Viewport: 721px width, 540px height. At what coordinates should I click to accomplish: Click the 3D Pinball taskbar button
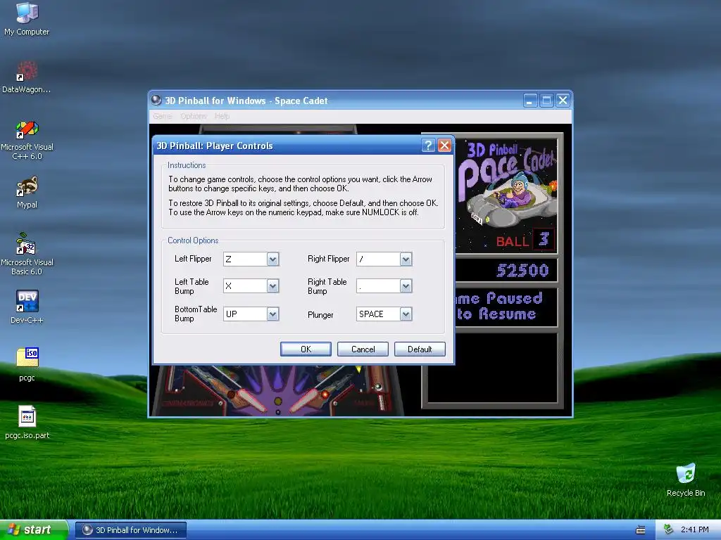coord(131,530)
